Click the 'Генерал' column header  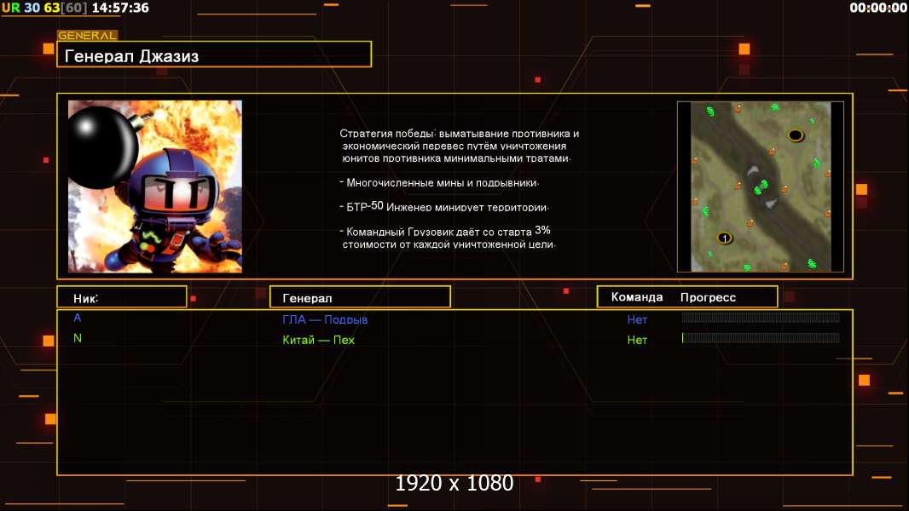coord(360,297)
